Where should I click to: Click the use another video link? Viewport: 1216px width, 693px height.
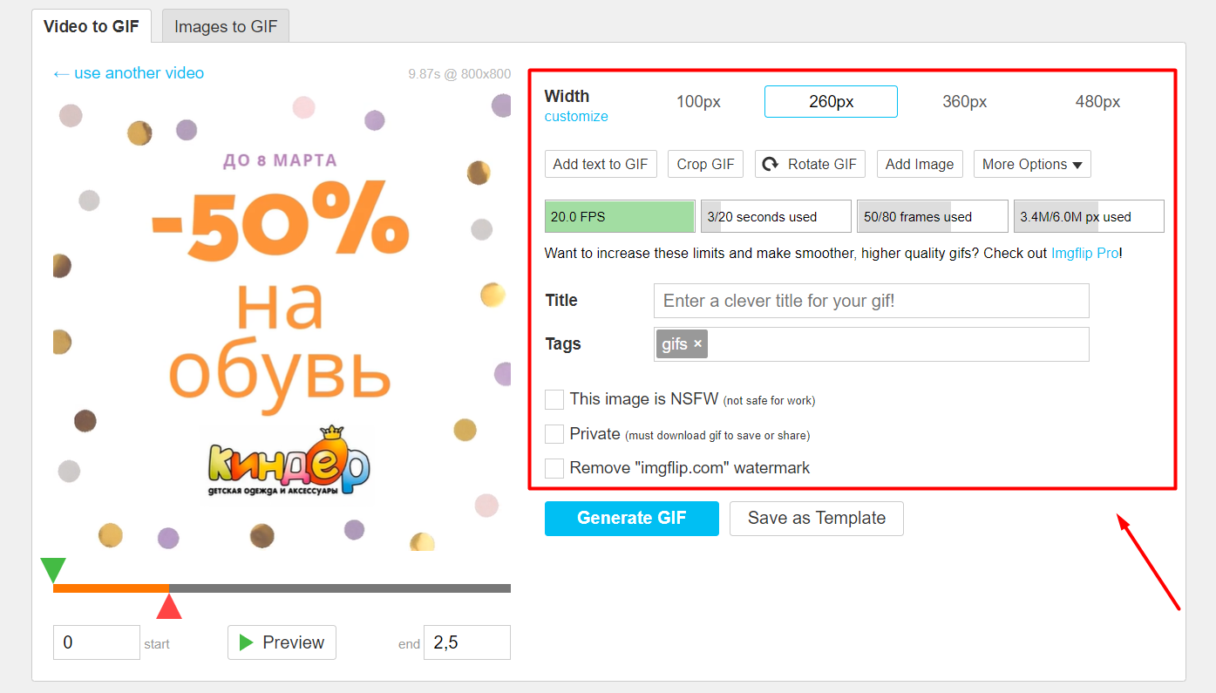[x=129, y=73]
